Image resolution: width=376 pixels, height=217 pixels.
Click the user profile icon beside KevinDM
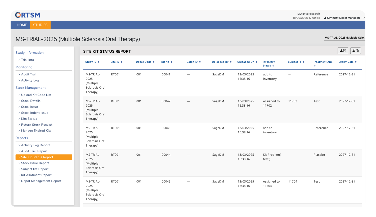pyautogui.click(x=325, y=18)
